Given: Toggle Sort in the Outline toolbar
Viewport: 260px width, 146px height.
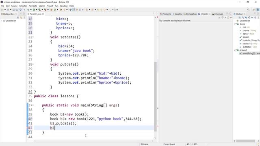Looking at the screenshot, I should (243, 17).
